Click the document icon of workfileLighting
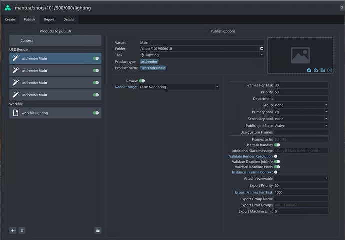The width and height of the screenshot is (345, 240). point(16,113)
